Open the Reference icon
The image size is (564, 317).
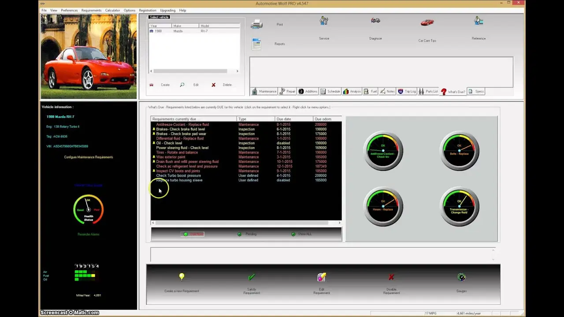(x=479, y=21)
